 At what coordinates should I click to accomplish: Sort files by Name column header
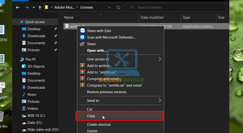69,17
